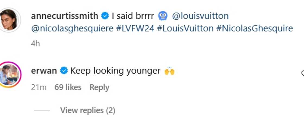Open the @louisvuitton mention
The width and height of the screenshot is (304, 124).
click(200, 16)
